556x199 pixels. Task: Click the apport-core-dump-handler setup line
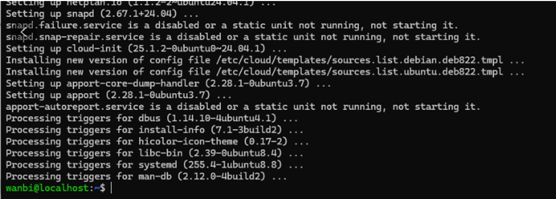tap(168, 83)
